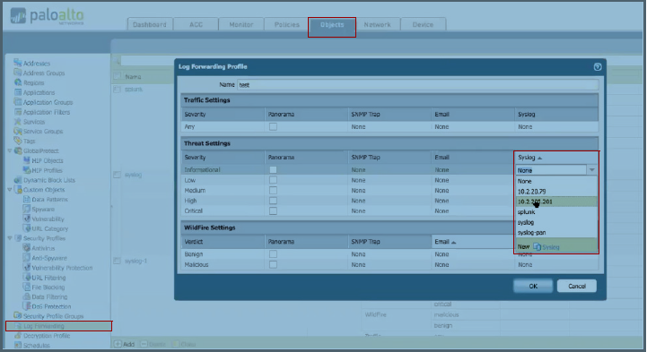Screen dimensions: 647x352
Task: Check Panorama for Medium threat severity
Action: click(x=273, y=190)
